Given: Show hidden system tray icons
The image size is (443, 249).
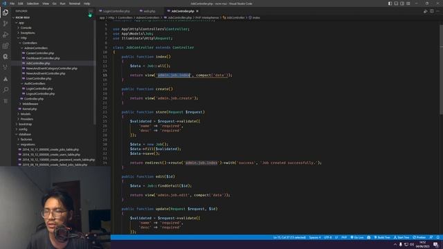Looking at the screenshot, I should pos(395,244).
